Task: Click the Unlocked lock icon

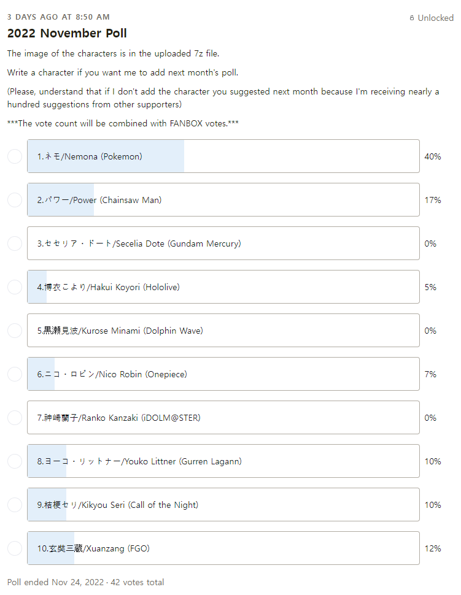Action: (x=412, y=18)
